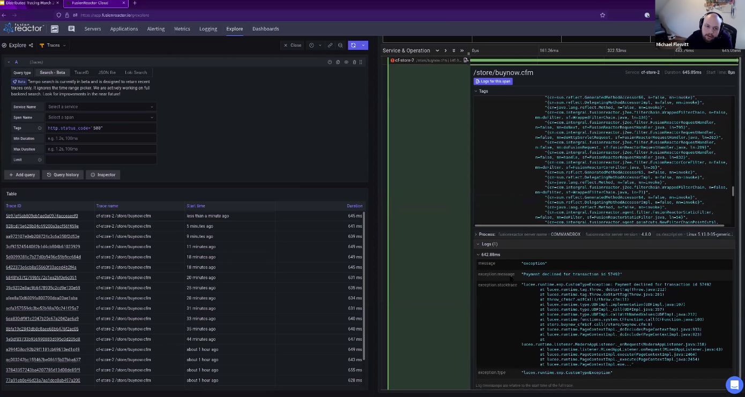The image size is (745, 397).
Task: Open query row help clock icon
Action: coord(330,62)
